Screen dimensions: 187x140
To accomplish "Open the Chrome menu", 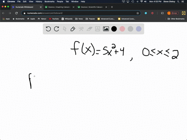I will pos(11,2).
